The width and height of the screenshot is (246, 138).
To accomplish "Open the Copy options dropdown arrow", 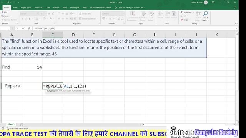I will tap(11, 16).
